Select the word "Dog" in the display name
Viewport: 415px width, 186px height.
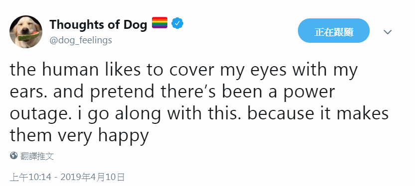pos(135,25)
